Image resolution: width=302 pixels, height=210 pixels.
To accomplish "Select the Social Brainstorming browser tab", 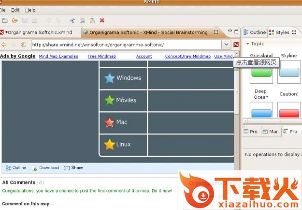I will click(148, 32).
